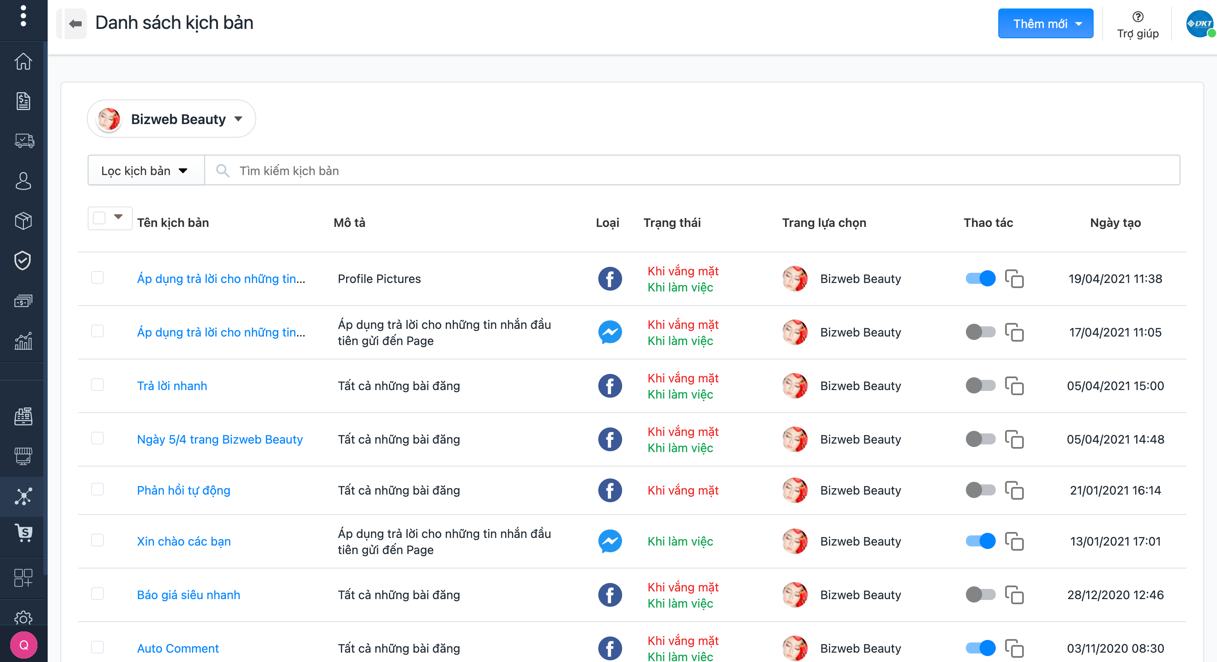Open the settings gear in sidebar
1217x662 pixels.
tap(23, 617)
